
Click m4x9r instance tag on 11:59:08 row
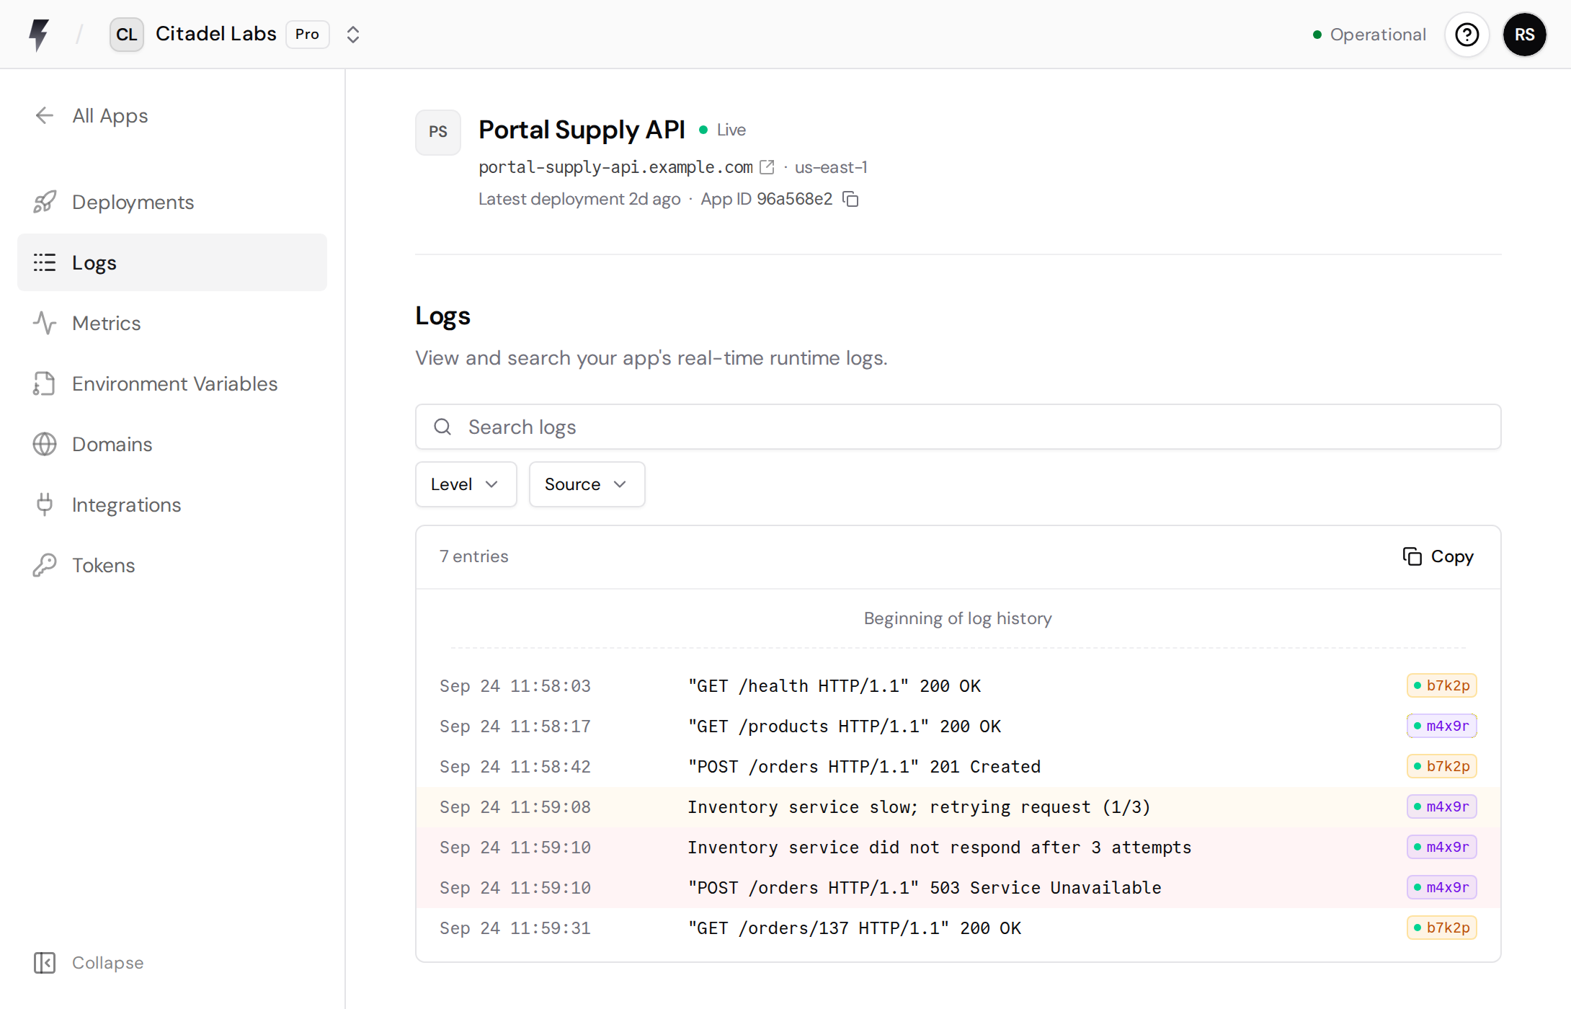1441,806
